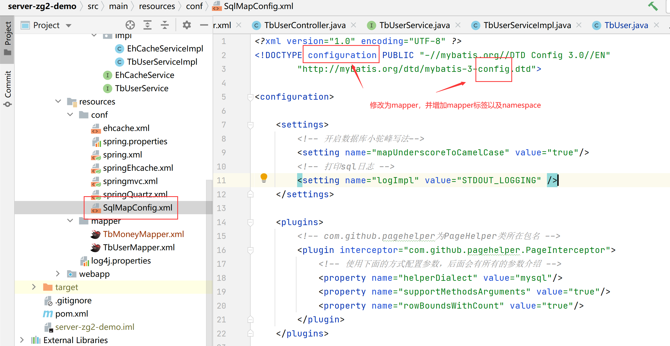Click conf breadcrumb in navigation bar

(194, 6)
